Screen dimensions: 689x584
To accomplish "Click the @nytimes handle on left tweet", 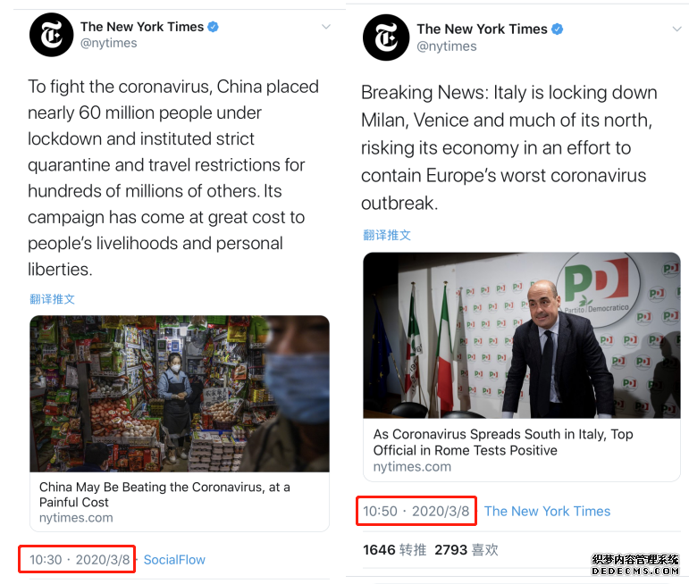I will click(x=109, y=43).
